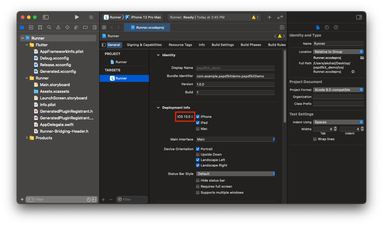Open the Debug navigator
The image size is (383, 226).
[76, 27]
